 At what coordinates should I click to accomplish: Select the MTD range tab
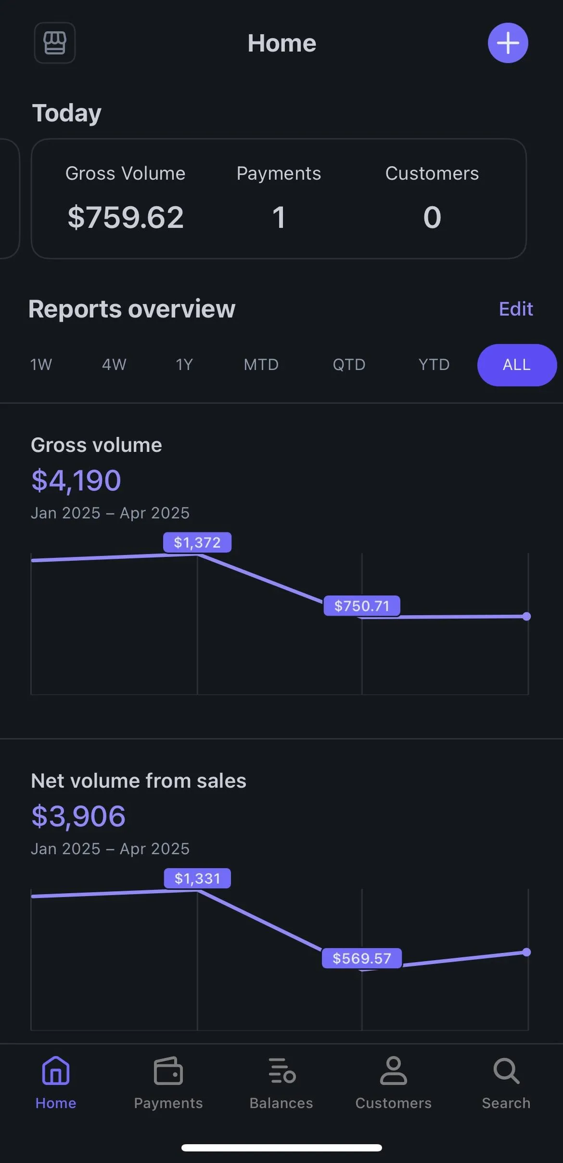click(x=261, y=365)
